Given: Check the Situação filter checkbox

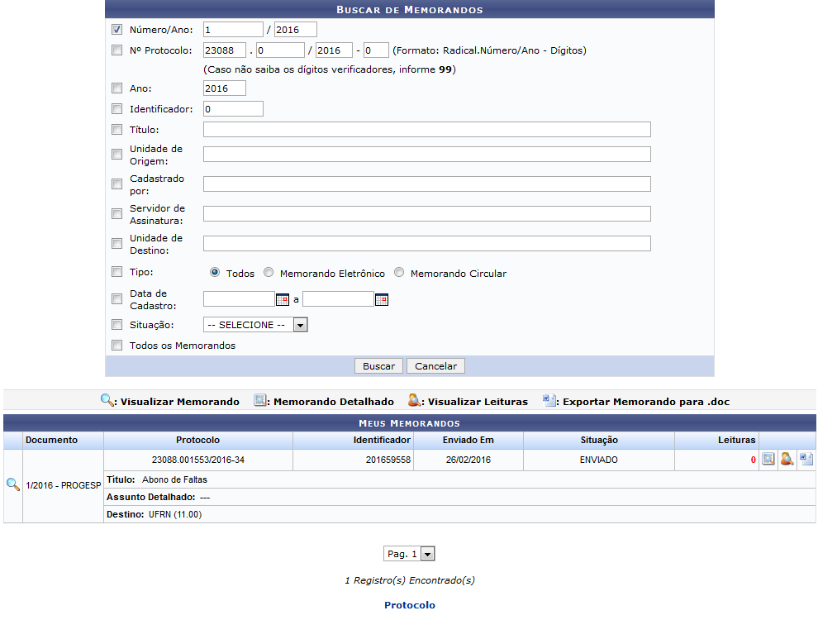Looking at the screenshot, I should pos(117,325).
